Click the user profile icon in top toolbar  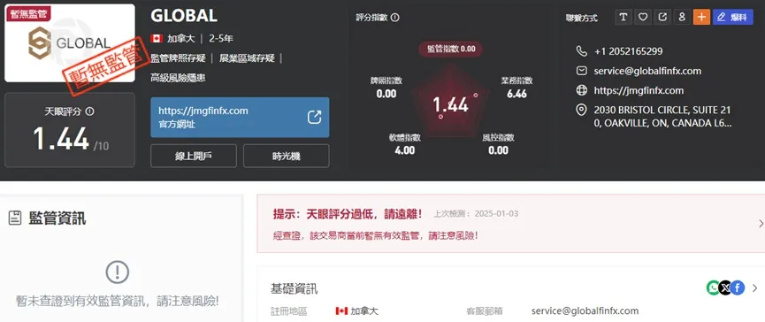(x=682, y=17)
